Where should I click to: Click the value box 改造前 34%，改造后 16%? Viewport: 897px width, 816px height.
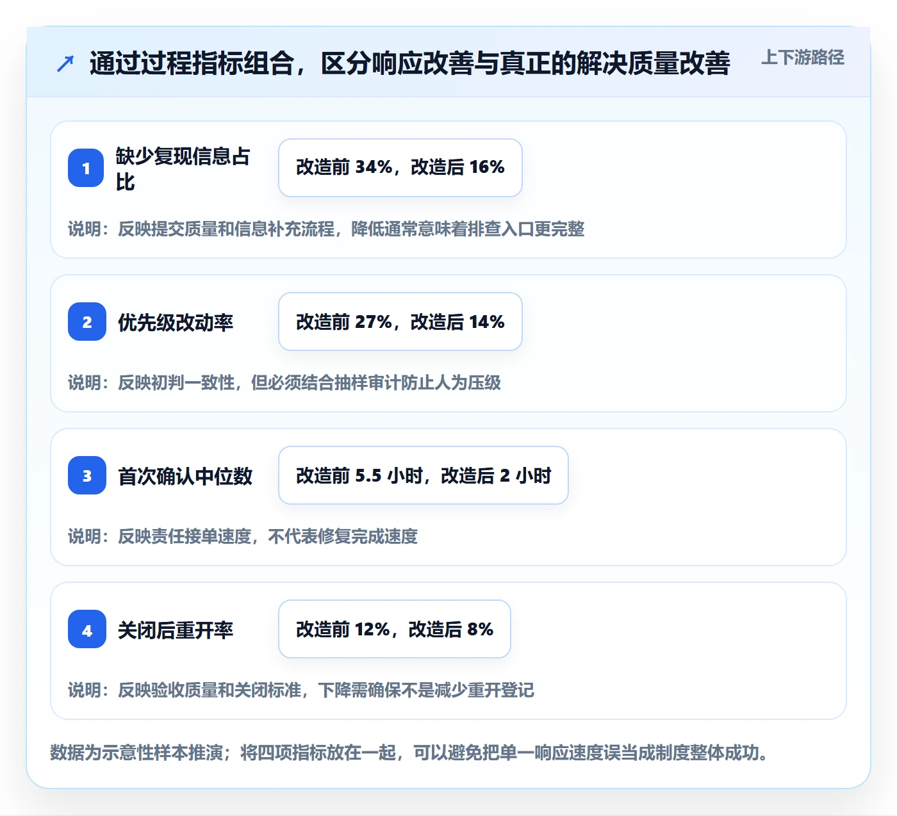(x=400, y=168)
